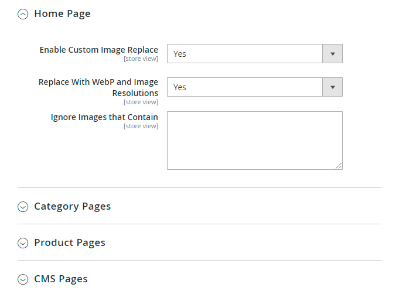Click the Product Pages circular chevron icon

click(x=23, y=243)
